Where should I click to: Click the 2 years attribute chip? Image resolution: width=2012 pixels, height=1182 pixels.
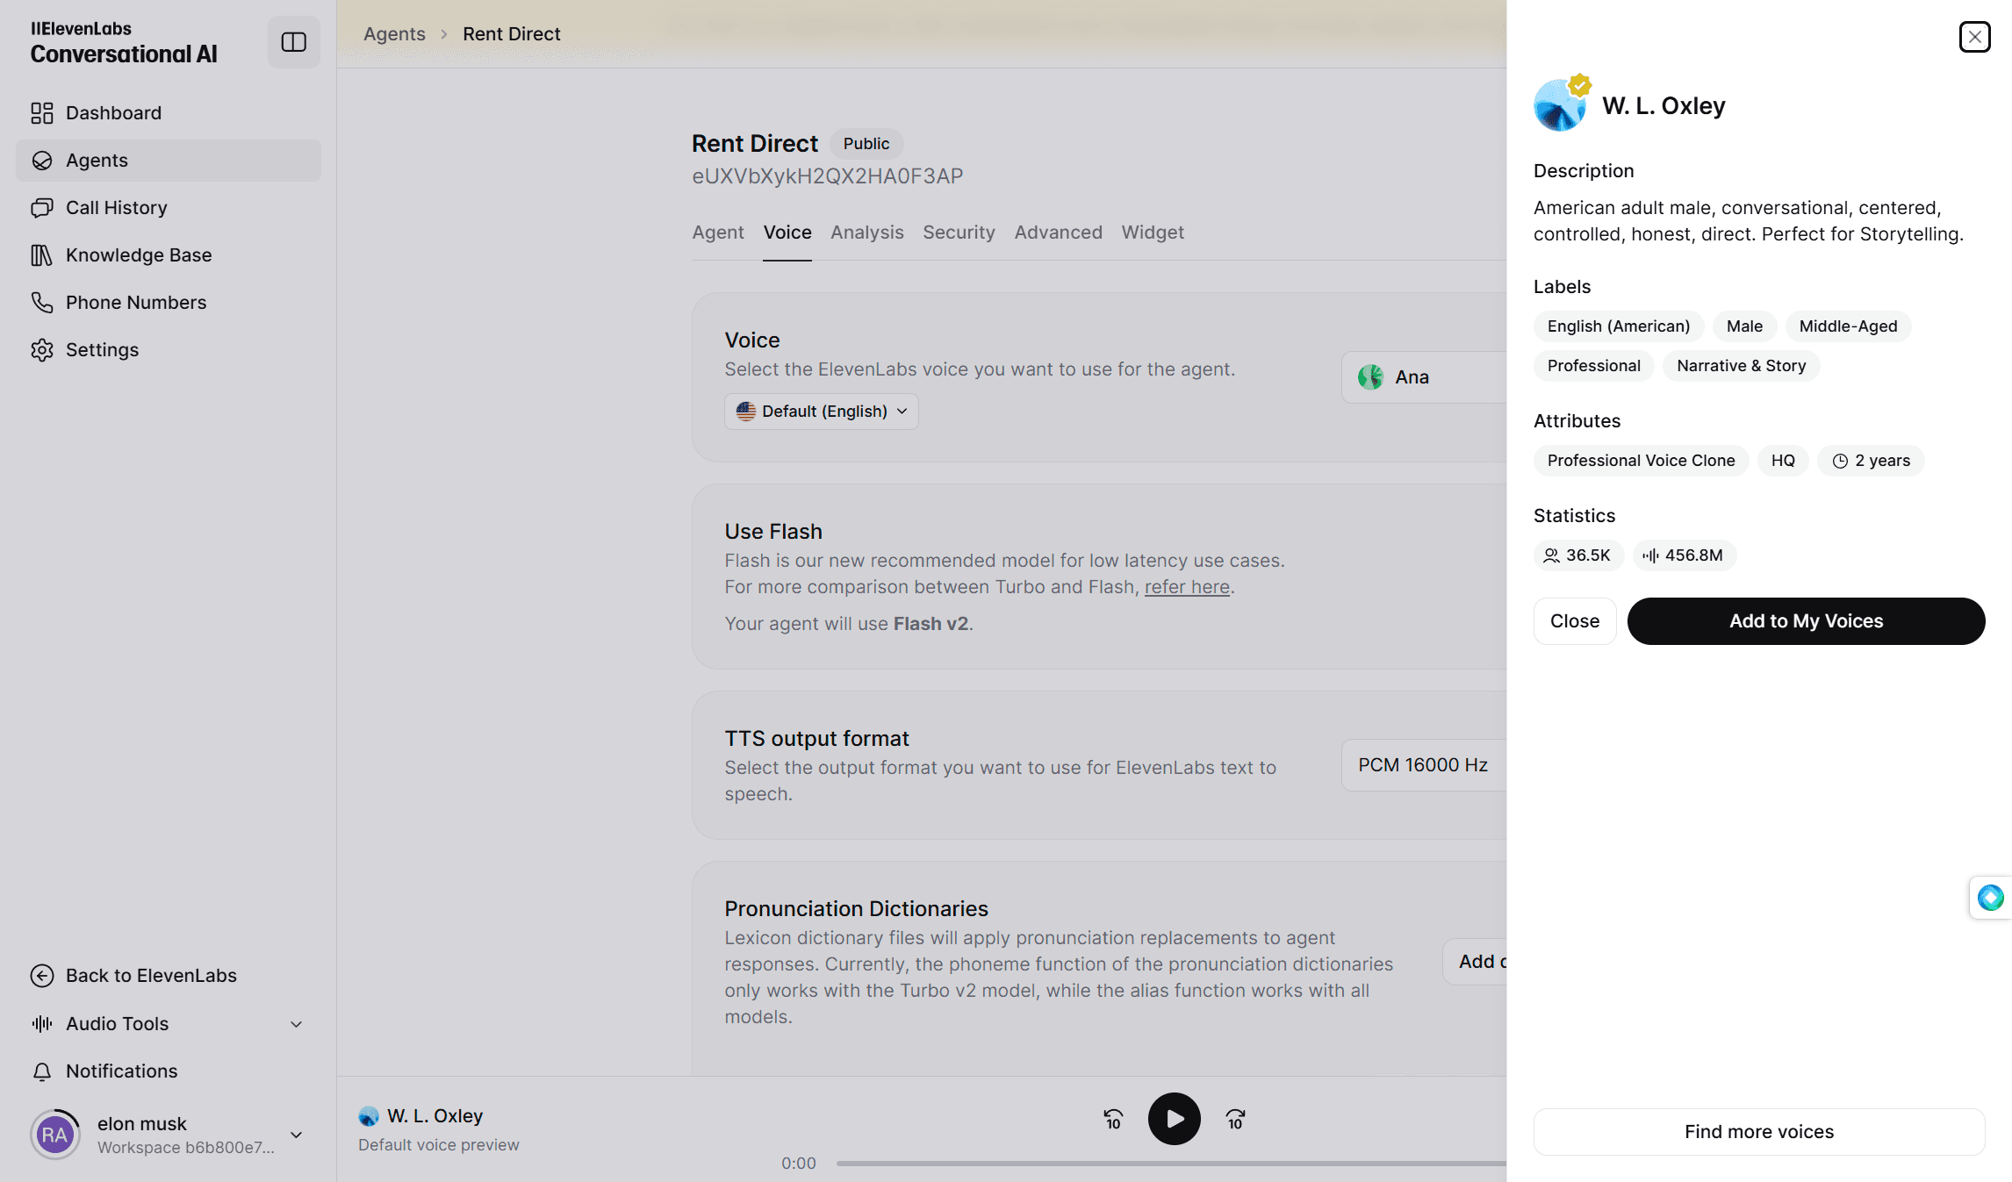pos(1871,461)
